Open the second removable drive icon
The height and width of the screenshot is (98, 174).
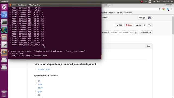tap(4, 67)
